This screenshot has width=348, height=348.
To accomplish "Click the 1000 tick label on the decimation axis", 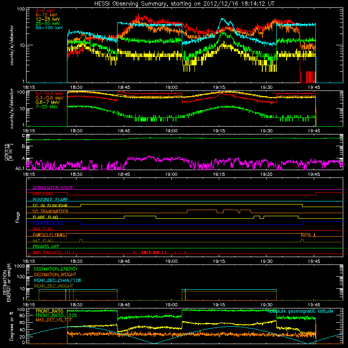I will [20, 266].
